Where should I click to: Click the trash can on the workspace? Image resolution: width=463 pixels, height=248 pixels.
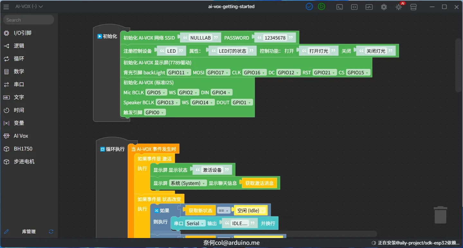[x=440, y=215]
